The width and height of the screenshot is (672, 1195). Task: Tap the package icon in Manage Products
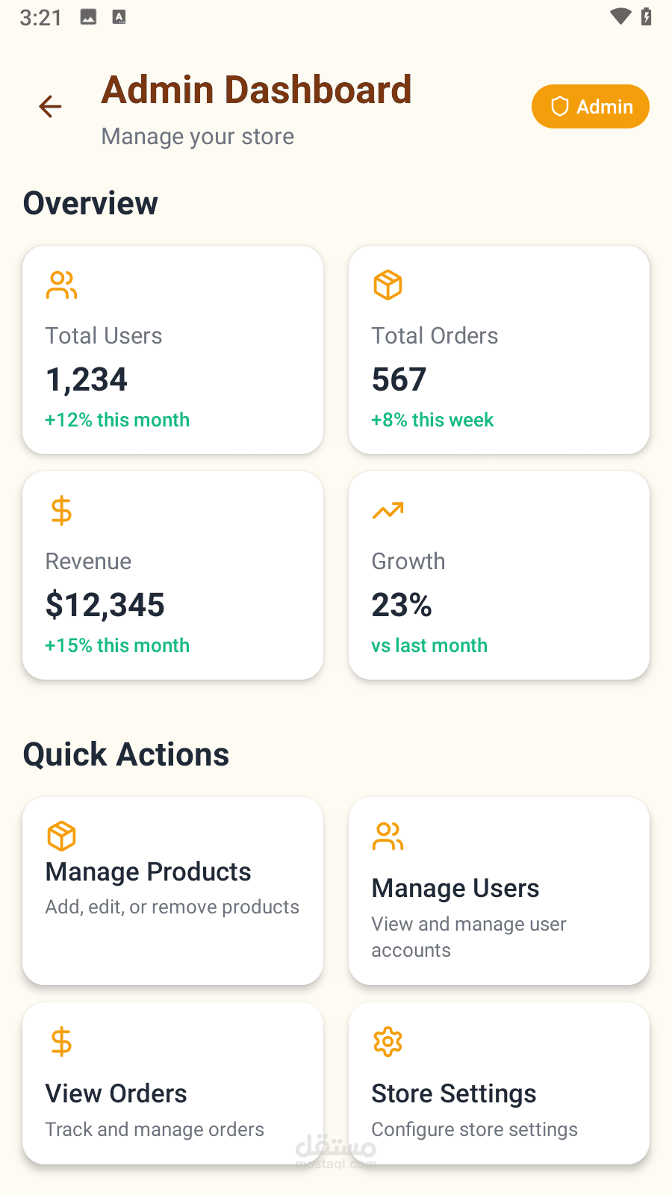click(61, 836)
